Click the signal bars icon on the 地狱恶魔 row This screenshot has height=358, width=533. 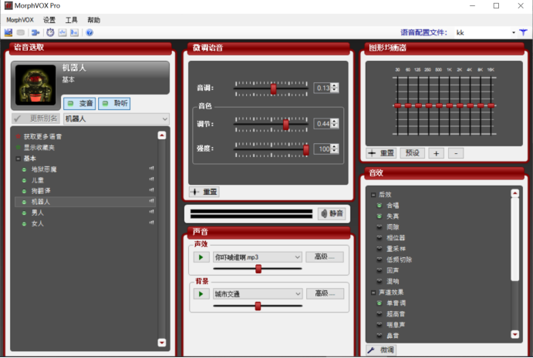pos(152,169)
